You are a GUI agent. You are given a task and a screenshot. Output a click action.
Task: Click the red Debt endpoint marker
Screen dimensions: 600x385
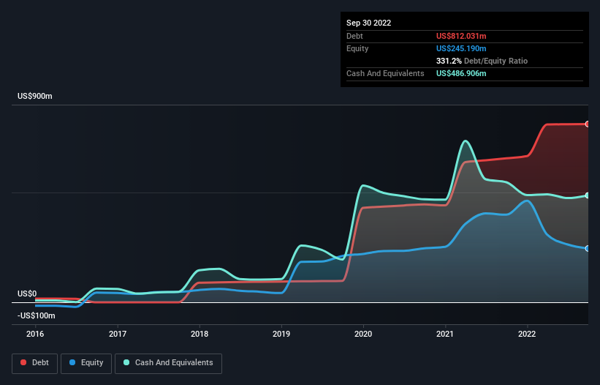pyautogui.click(x=588, y=124)
